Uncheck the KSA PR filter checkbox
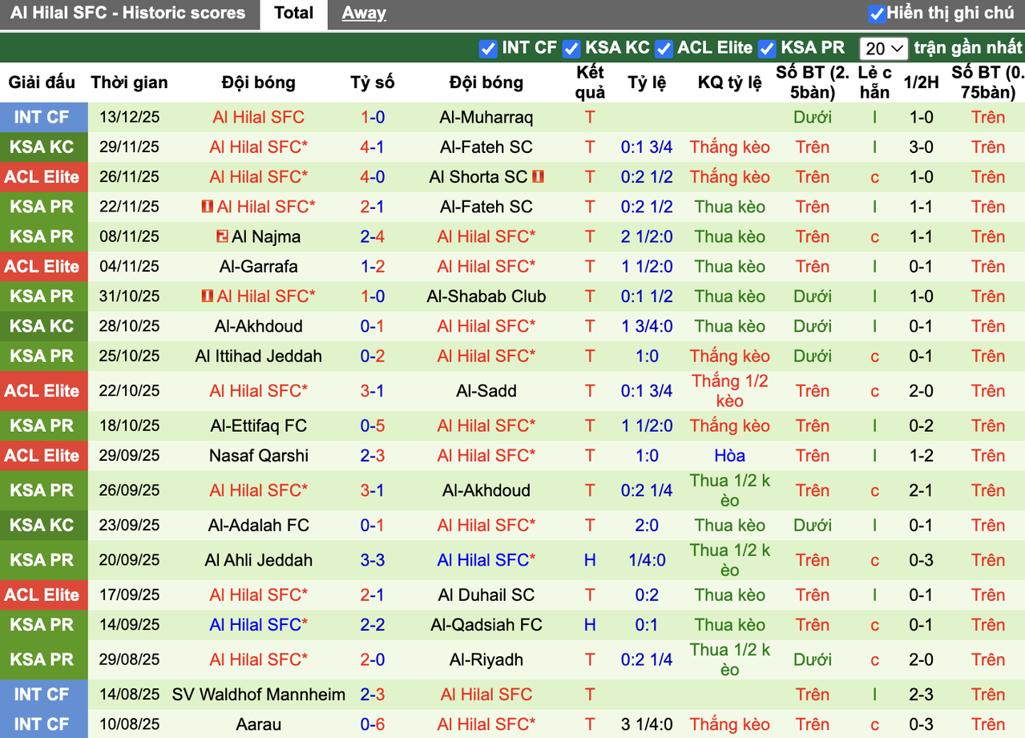The height and width of the screenshot is (738, 1025). (x=767, y=49)
